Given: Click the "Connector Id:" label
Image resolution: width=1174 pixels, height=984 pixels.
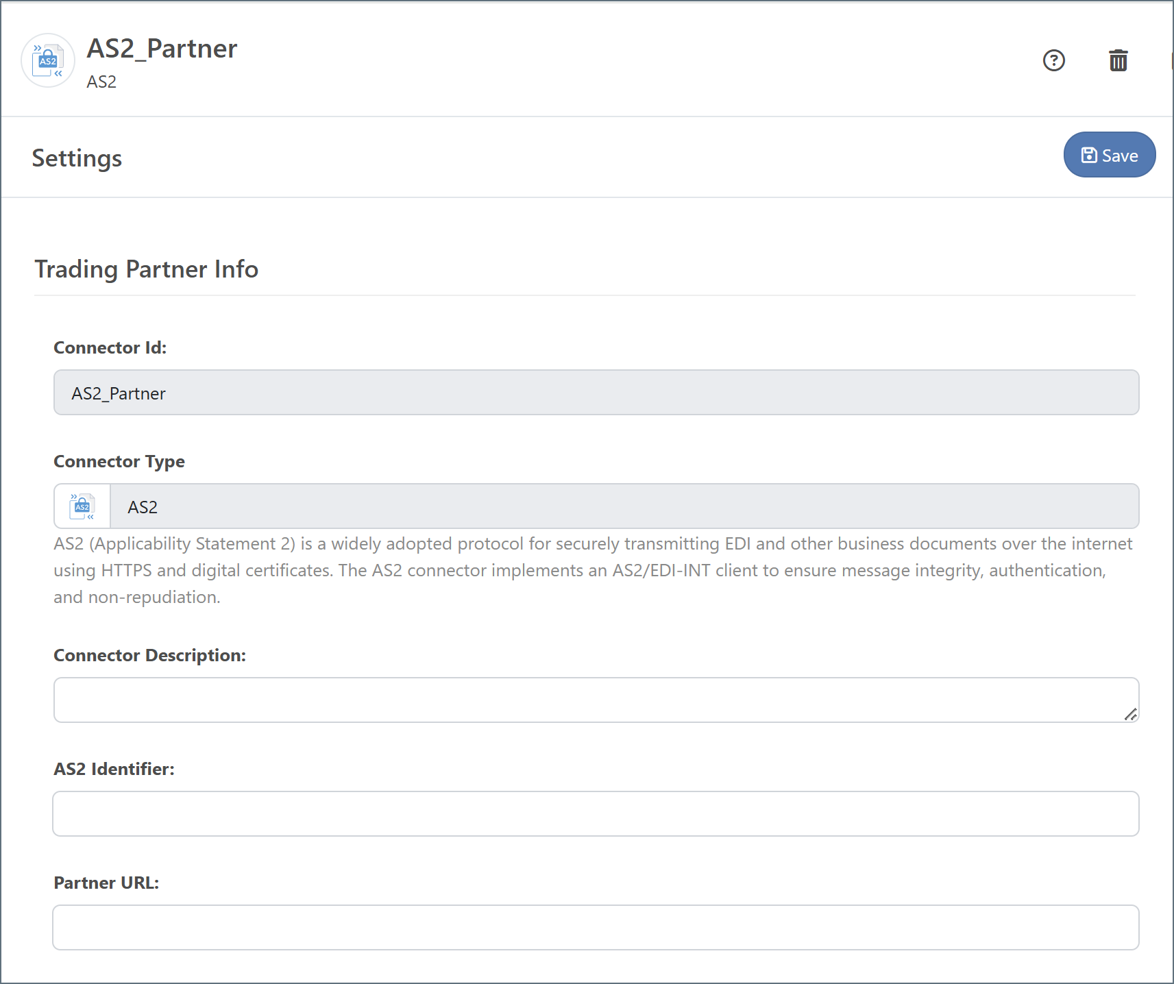Looking at the screenshot, I should pos(110,348).
